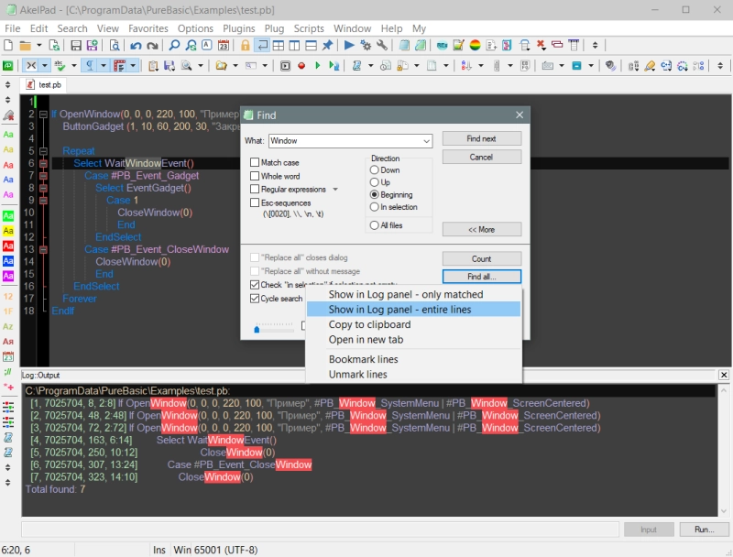Click the red record macro icon

coord(301,66)
